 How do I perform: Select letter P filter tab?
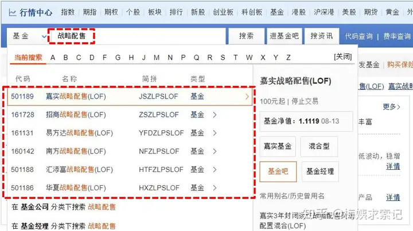pos(184,58)
